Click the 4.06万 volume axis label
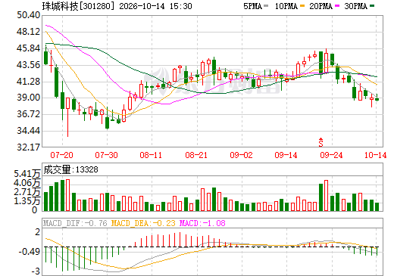 pos(27,183)
